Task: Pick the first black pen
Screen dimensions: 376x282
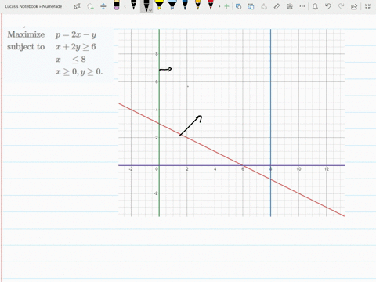Action: point(133,5)
